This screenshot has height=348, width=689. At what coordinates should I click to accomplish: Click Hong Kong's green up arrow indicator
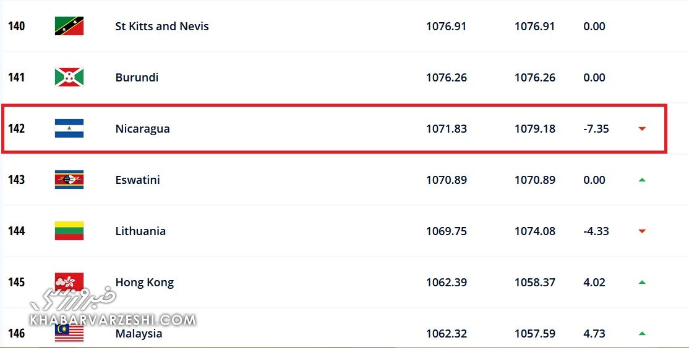(x=642, y=282)
